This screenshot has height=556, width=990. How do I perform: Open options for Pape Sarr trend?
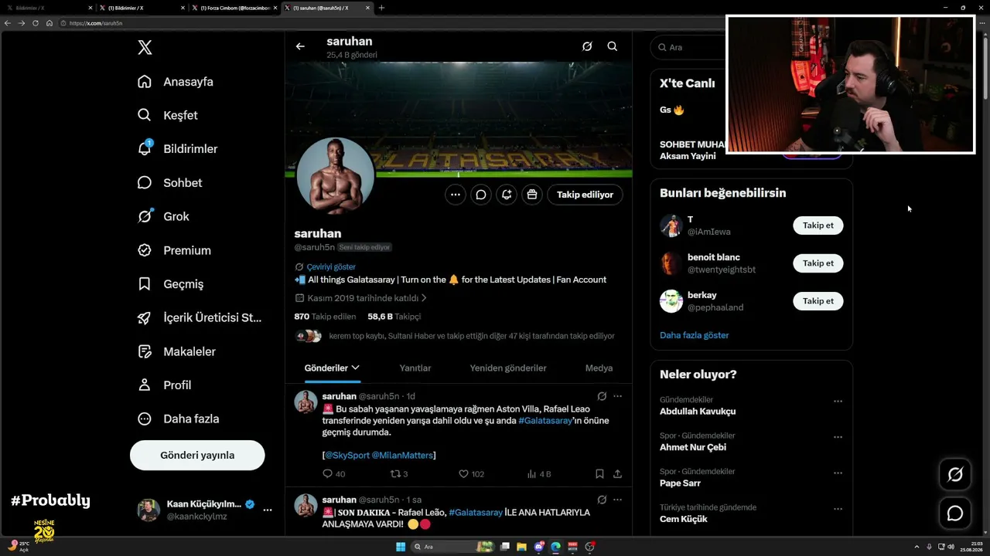pos(838,473)
